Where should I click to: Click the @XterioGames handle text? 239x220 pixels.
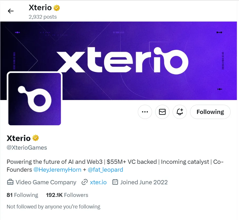click(x=27, y=148)
